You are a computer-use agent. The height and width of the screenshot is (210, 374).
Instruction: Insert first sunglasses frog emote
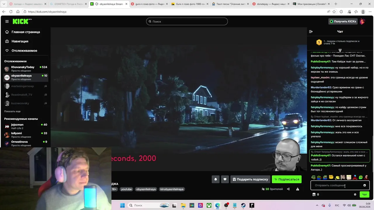(x=313, y=177)
